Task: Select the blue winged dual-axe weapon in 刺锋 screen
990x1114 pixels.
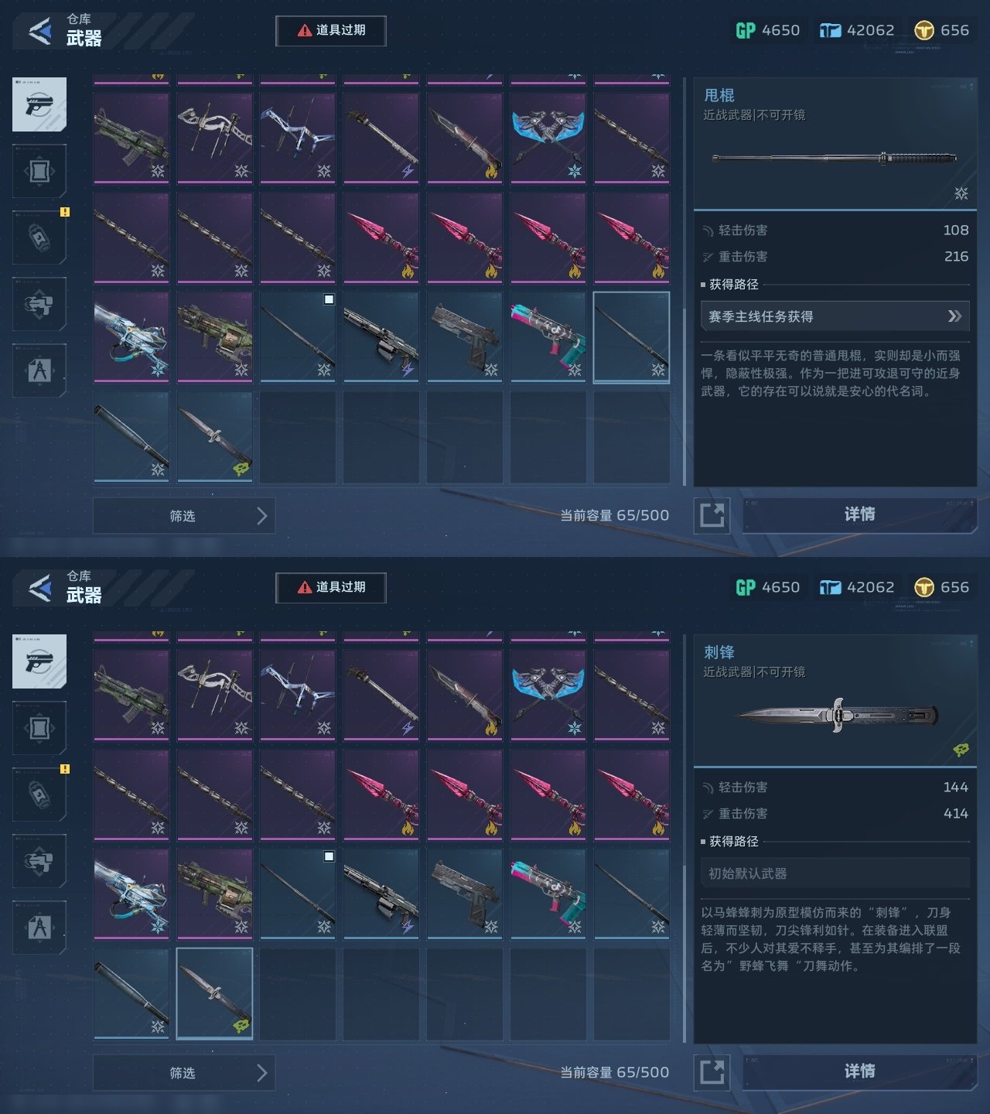Action: (548, 695)
